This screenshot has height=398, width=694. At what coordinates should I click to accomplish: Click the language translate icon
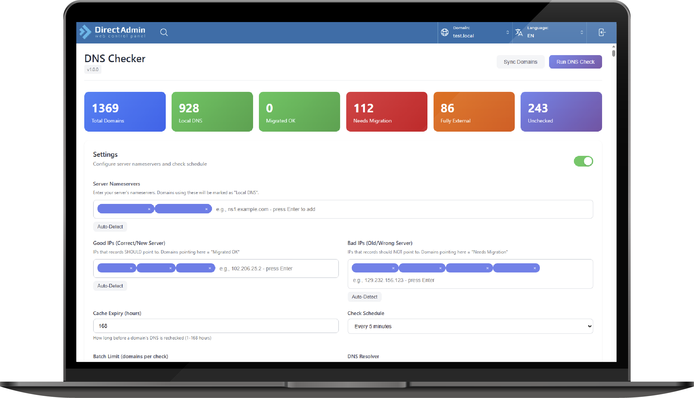[x=519, y=32]
